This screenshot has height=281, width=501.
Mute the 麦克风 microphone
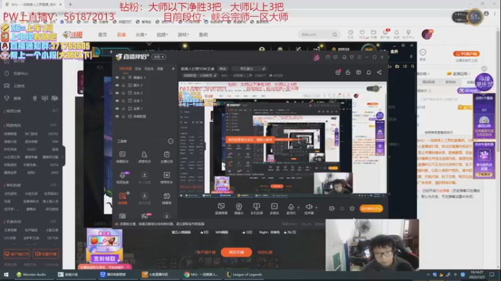(291, 209)
